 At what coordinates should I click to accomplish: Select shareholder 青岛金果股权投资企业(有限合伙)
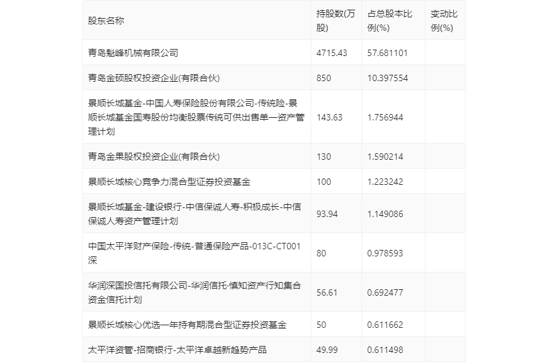(154, 157)
